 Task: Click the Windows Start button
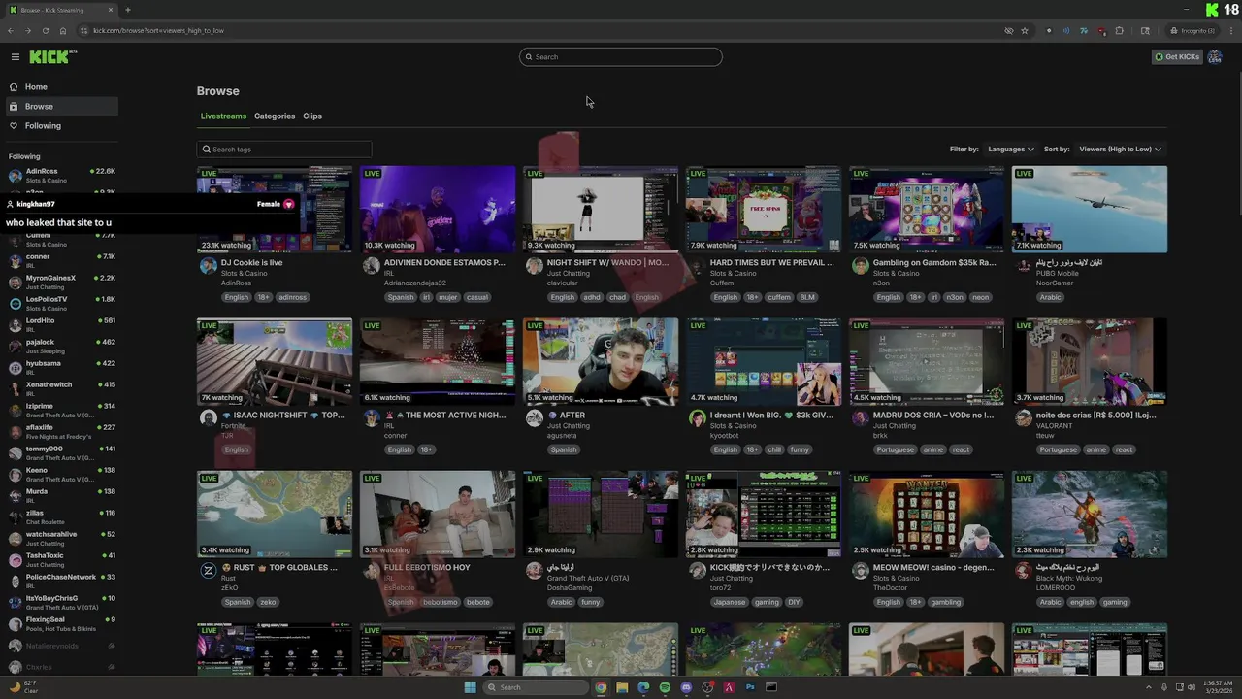[x=471, y=687]
